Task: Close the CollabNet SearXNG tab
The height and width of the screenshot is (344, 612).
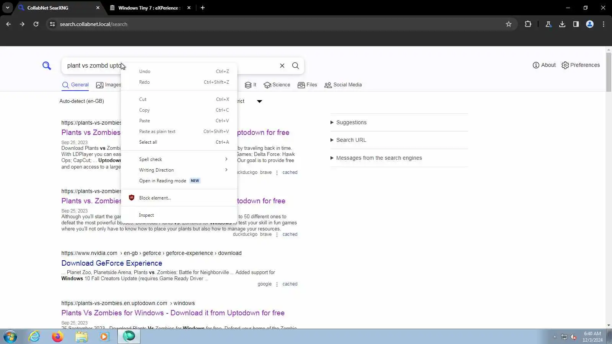Action: point(98,8)
